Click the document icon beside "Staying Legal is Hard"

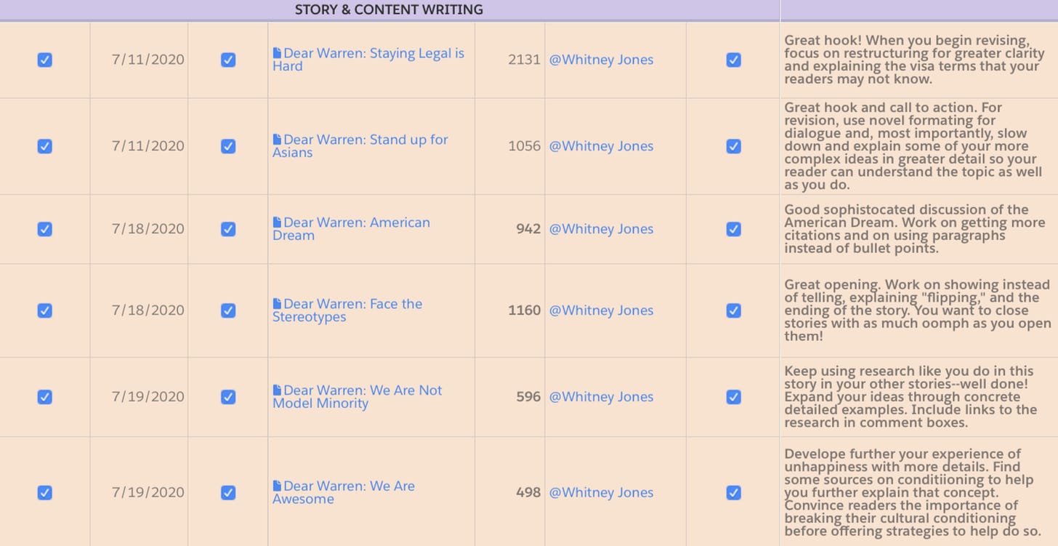coord(277,53)
